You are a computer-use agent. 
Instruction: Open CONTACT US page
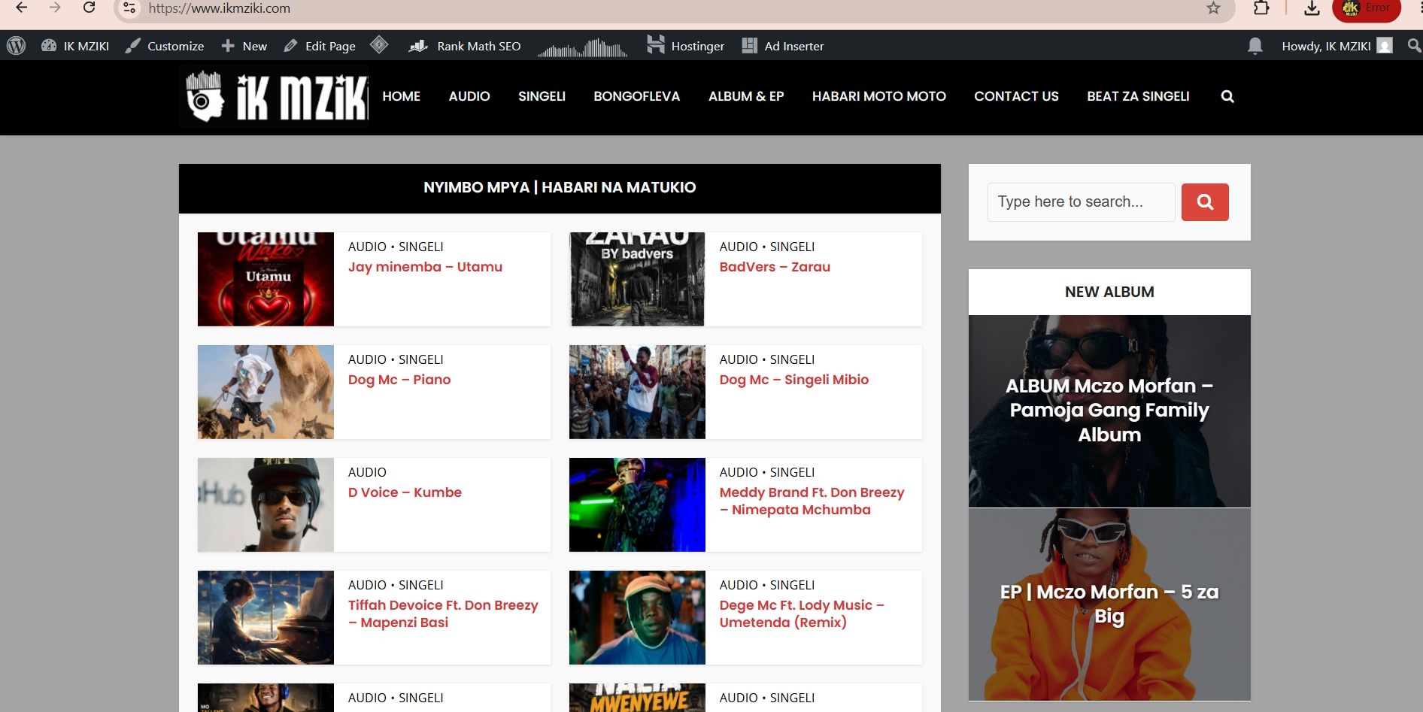tap(1016, 96)
